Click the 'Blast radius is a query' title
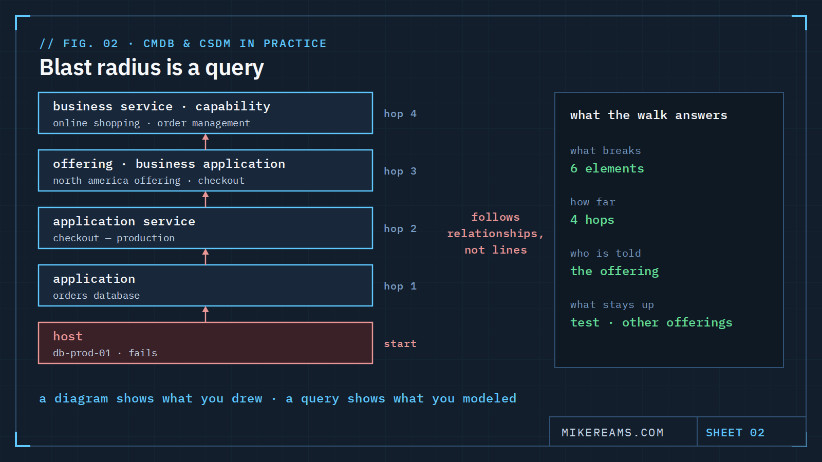The width and height of the screenshot is (822, 462). click(x=152, y=68)
